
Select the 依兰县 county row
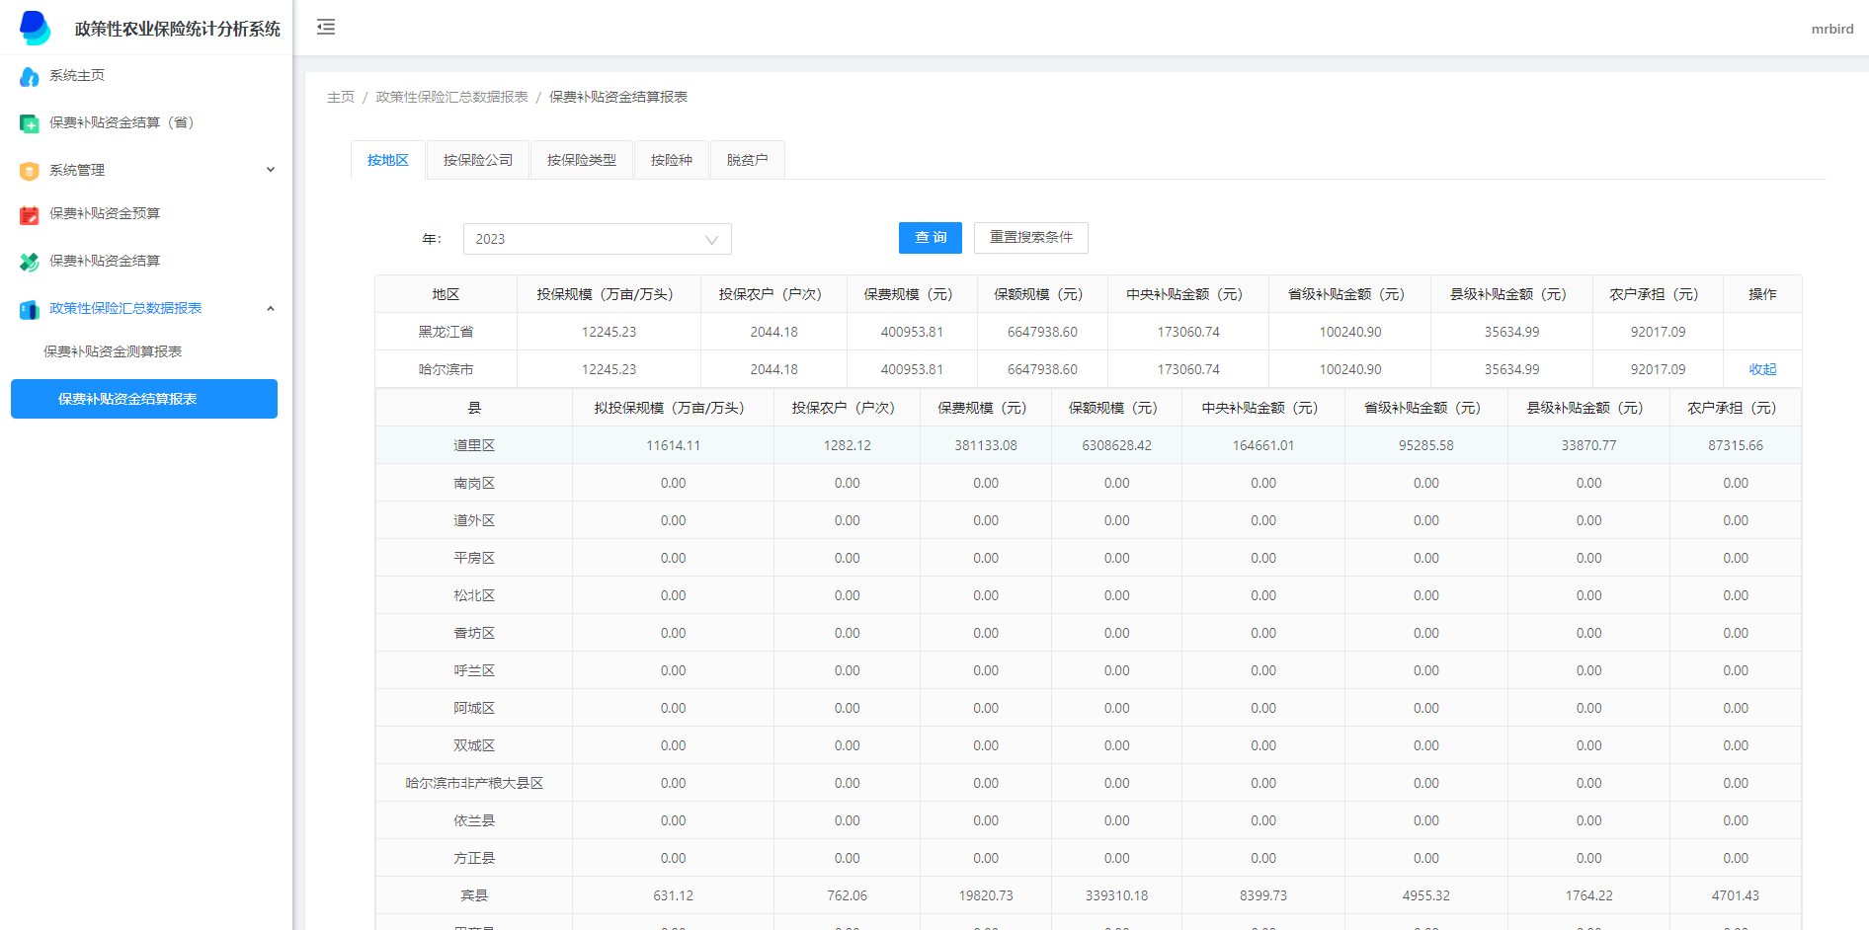click(x=1089, y=820)
